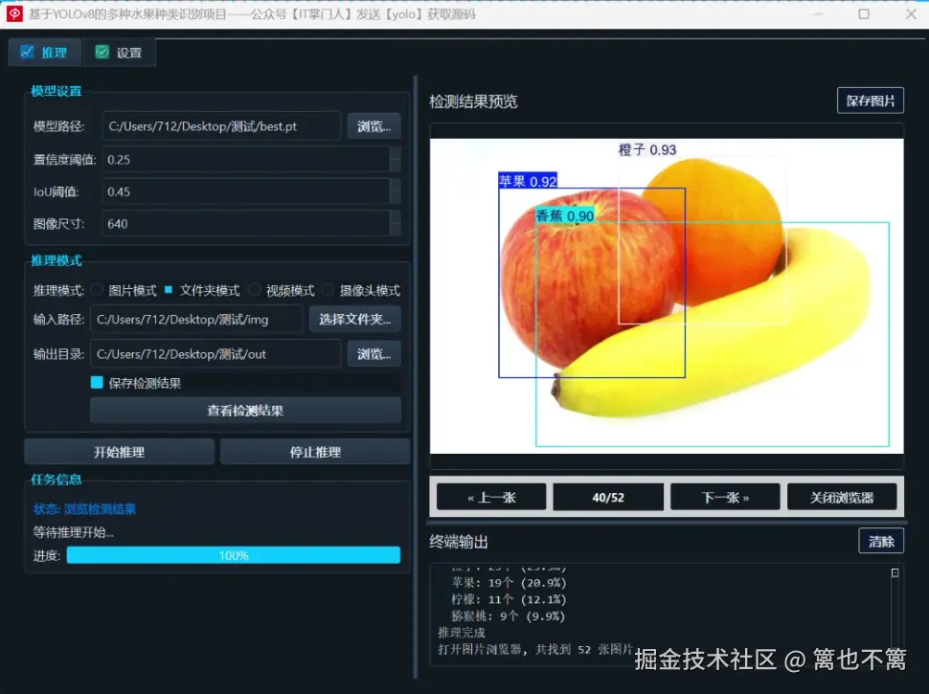
Task: Close the application window
Action: (911, 13)
